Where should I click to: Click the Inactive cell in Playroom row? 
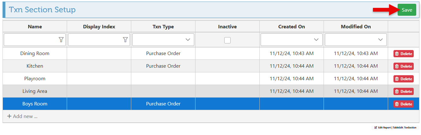point(227,79)
